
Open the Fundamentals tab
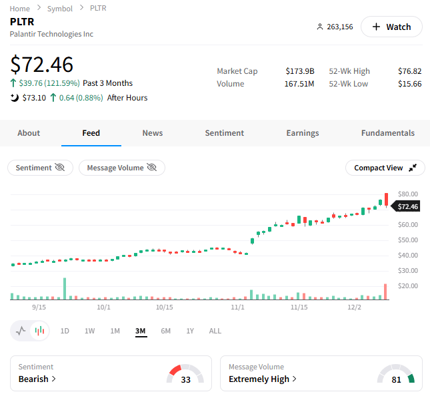[388, 133]
